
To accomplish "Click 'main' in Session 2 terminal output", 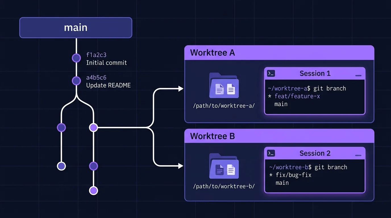I will coord(282,183).
